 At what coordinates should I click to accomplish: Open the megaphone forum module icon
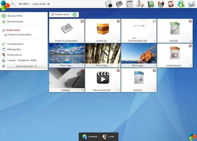point(140,4)
